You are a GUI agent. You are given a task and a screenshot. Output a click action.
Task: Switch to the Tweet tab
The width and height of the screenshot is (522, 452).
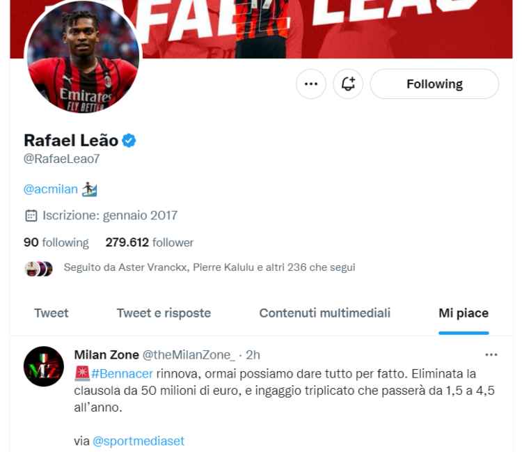click(52, 313)
